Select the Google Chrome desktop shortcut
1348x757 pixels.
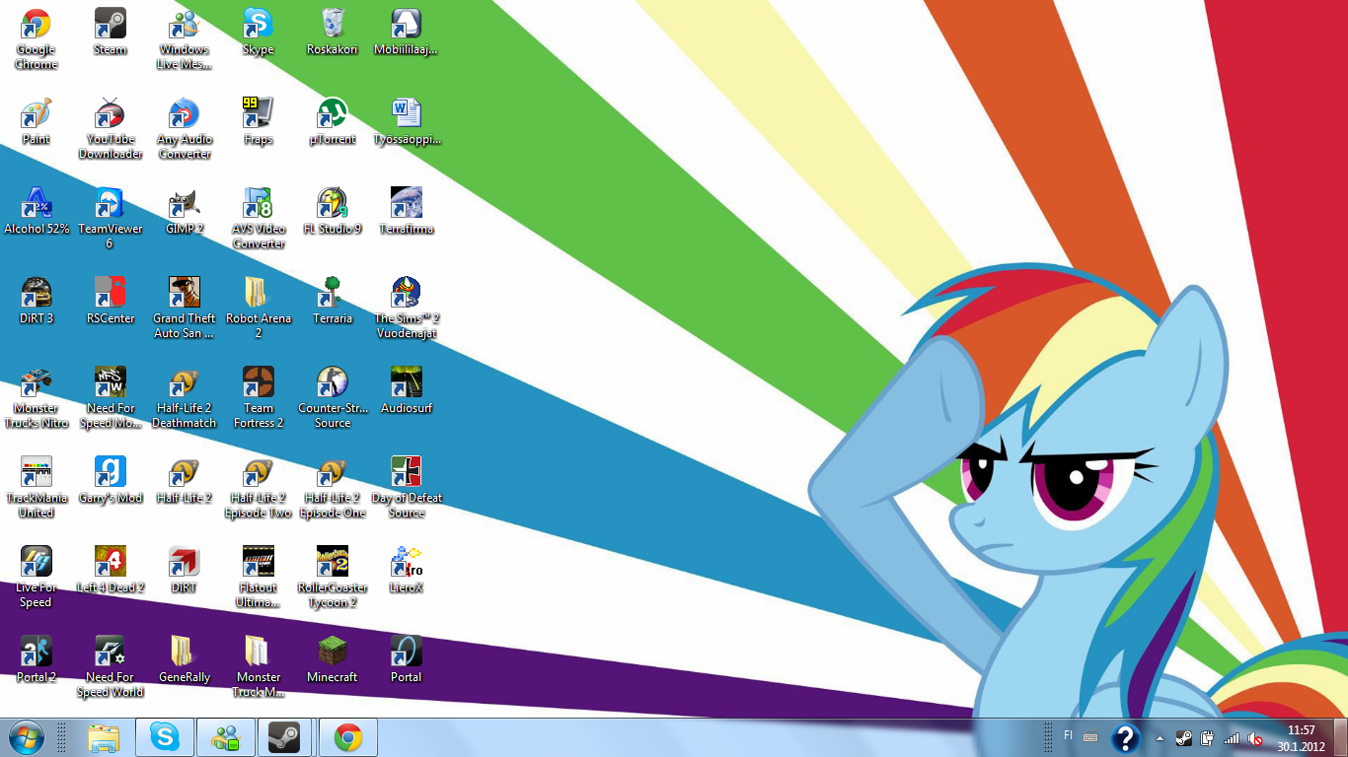(37, 39)
